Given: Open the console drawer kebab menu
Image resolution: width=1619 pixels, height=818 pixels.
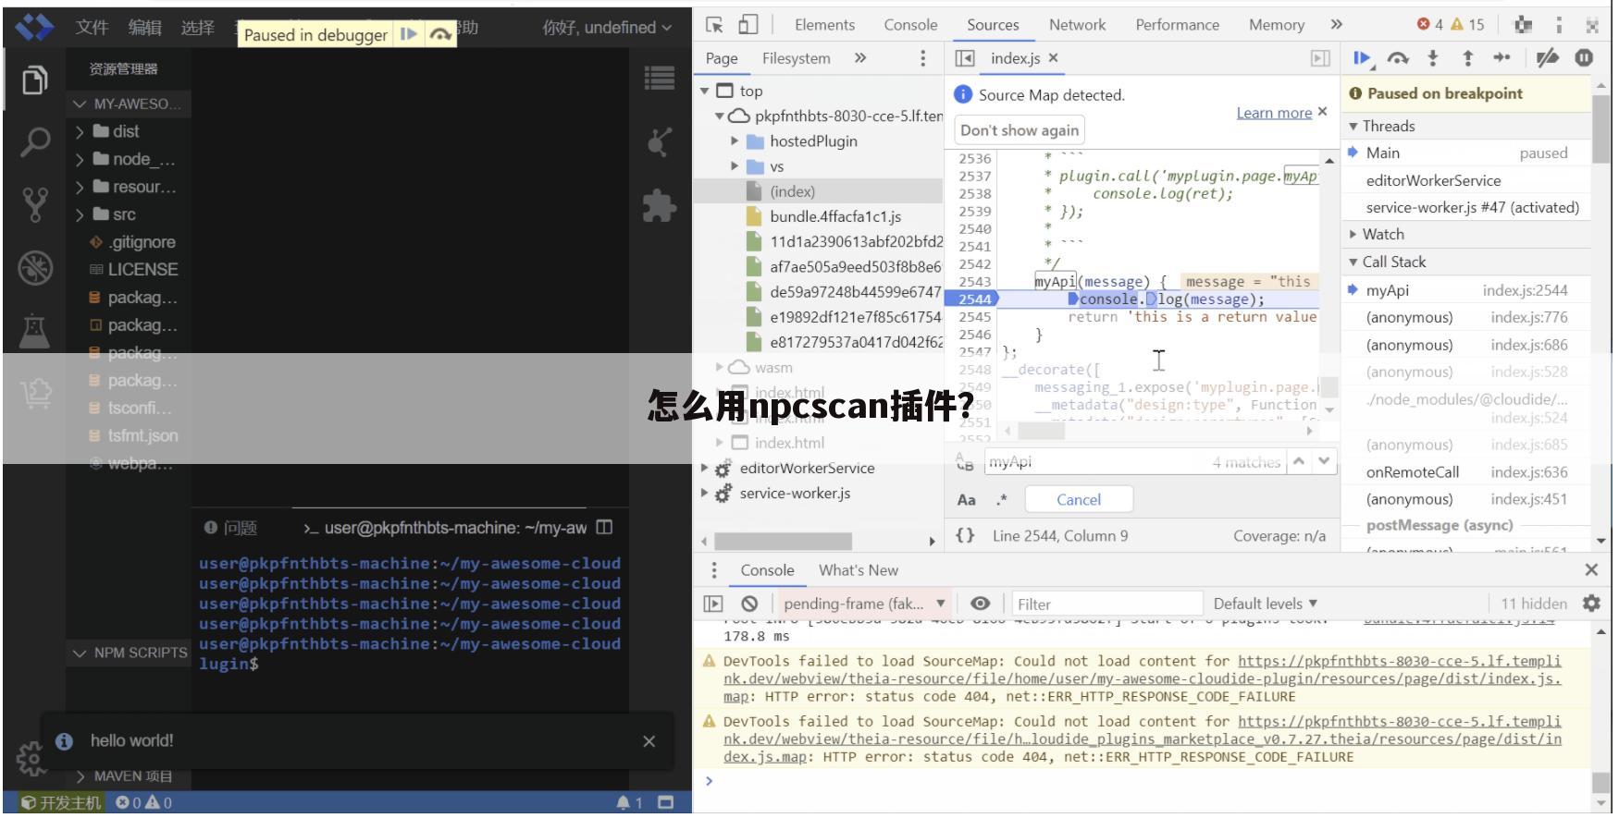Looking at the screenshot, I should point(713,570).
